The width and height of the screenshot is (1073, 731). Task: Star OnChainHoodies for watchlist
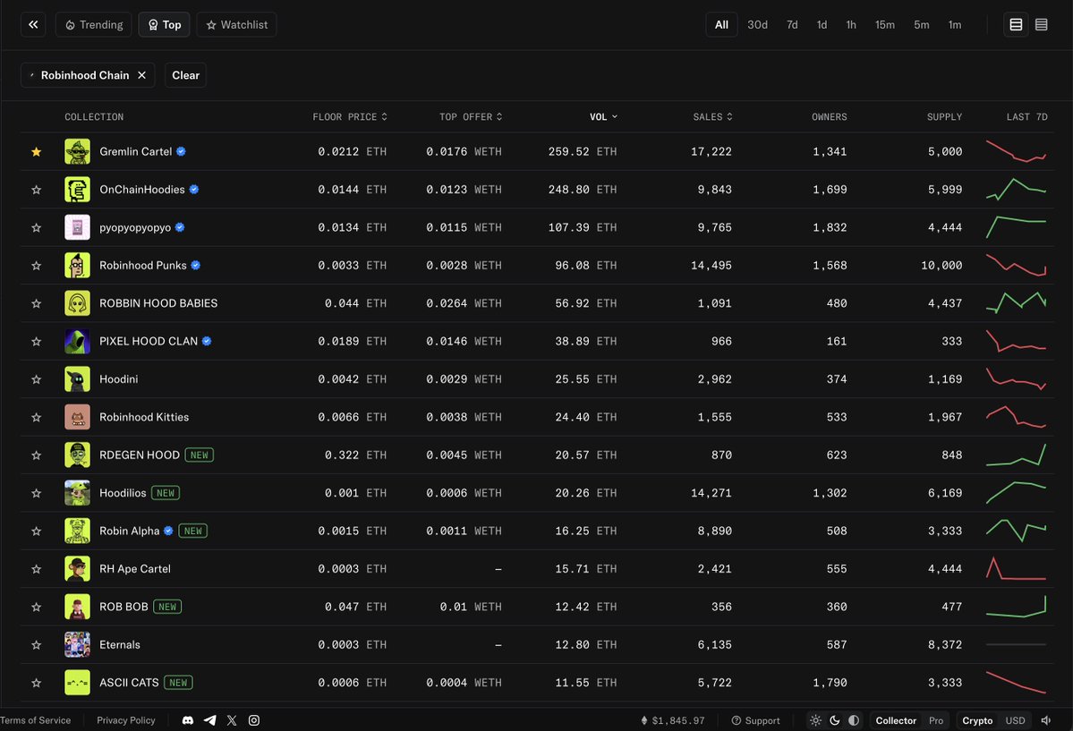pos(37,190)
